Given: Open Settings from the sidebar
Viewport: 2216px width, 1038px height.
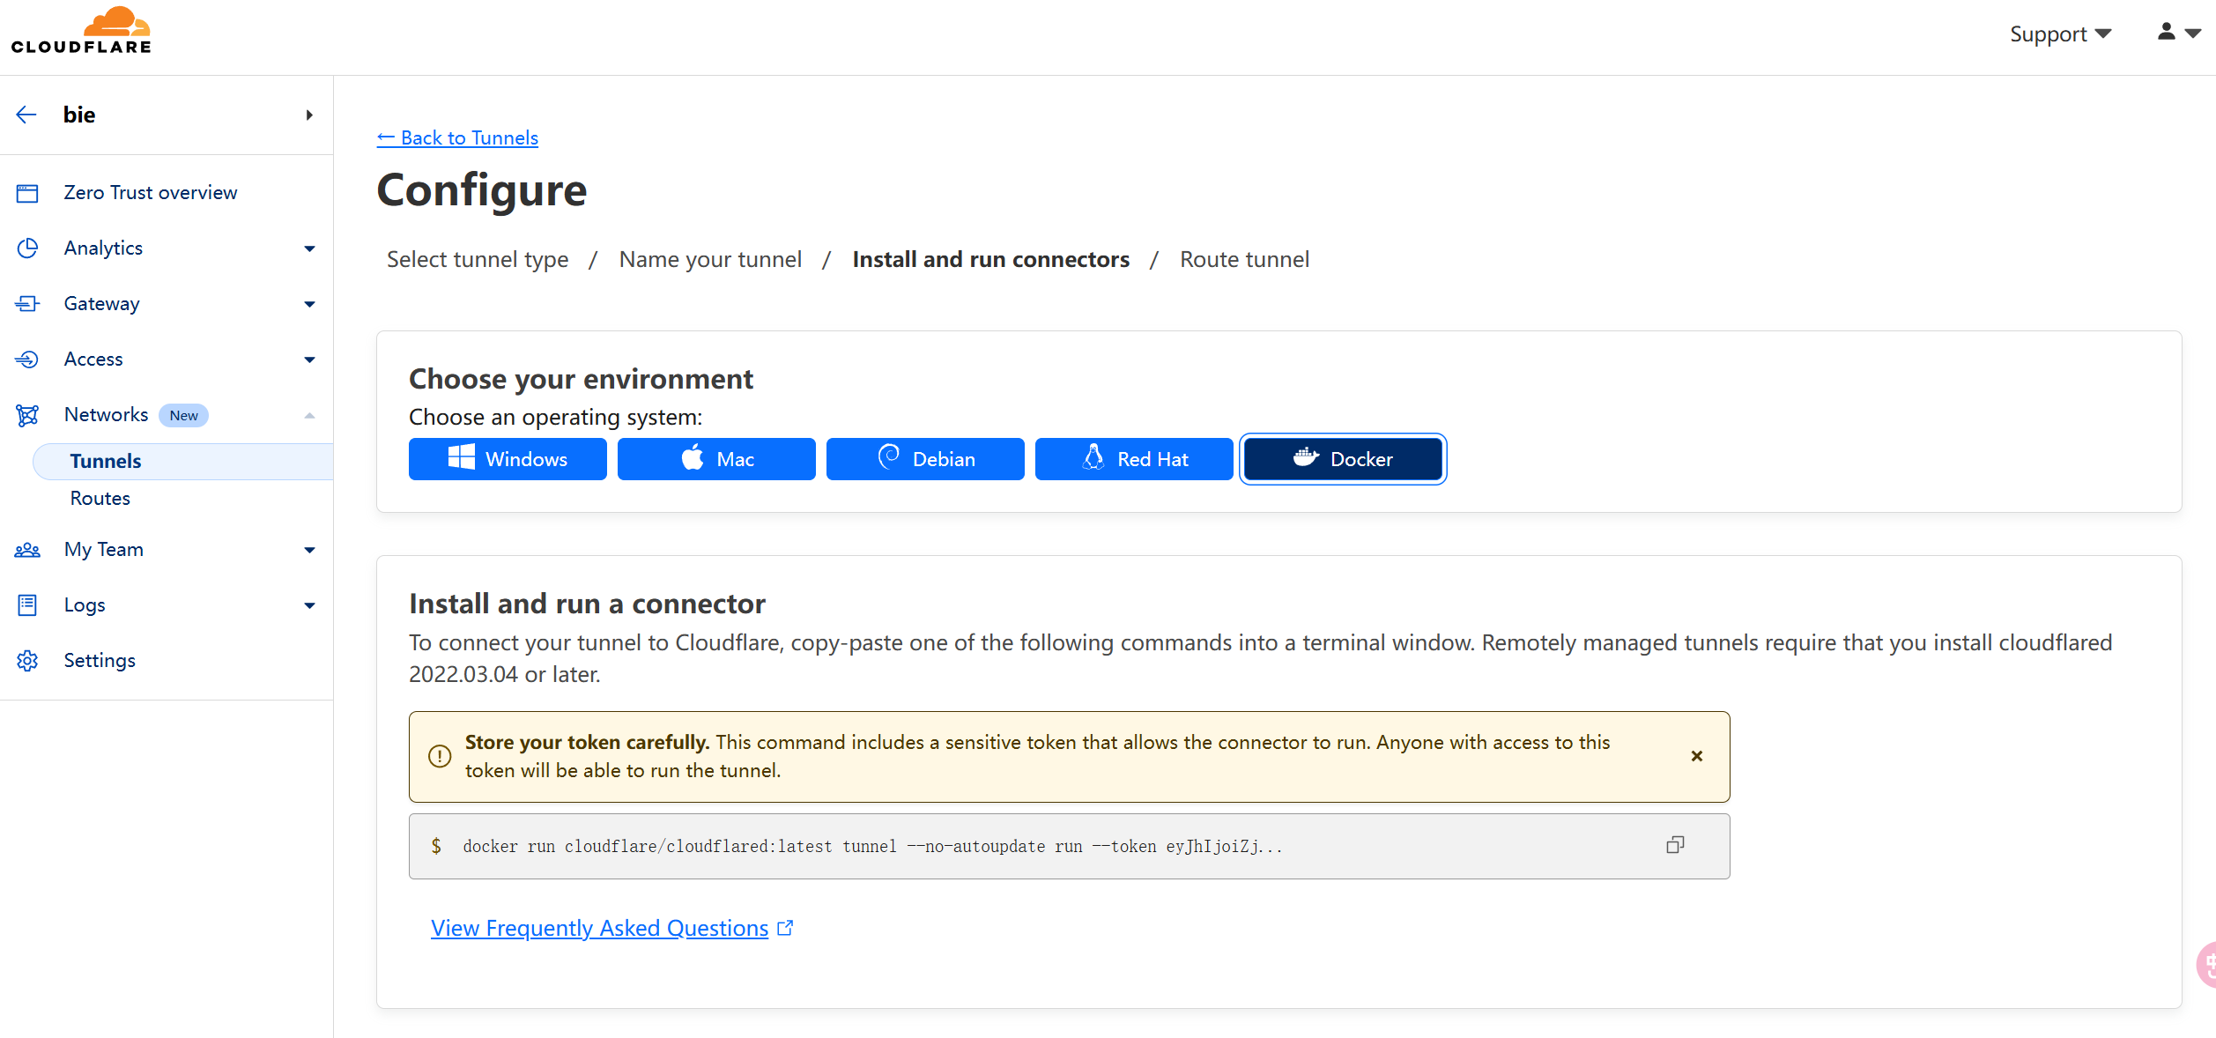Looking at the screenshot, I should (100, 660).
